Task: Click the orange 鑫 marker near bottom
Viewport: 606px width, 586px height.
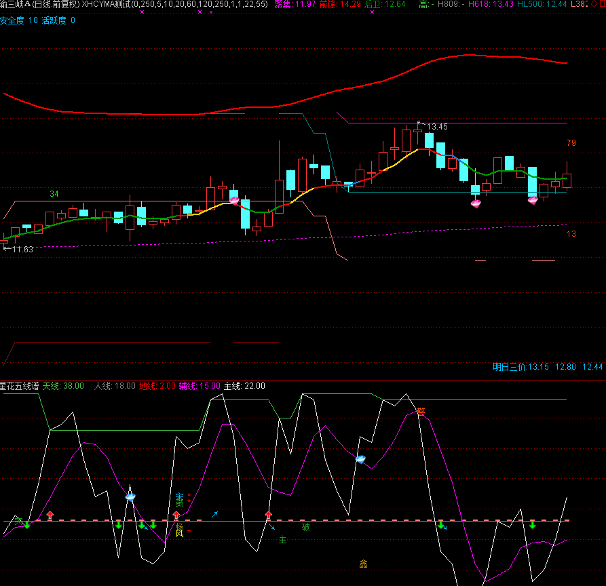Action: click(364, 563)
